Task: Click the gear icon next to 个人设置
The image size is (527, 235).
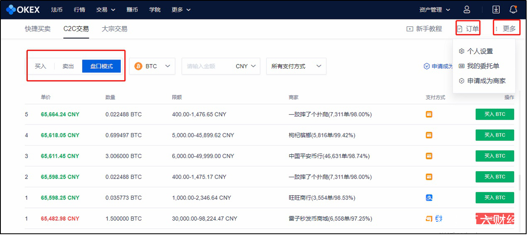Action: [x=462, y=51]
